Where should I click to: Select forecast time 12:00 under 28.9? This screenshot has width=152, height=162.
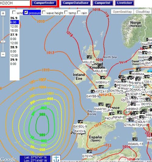pos(14,56)
